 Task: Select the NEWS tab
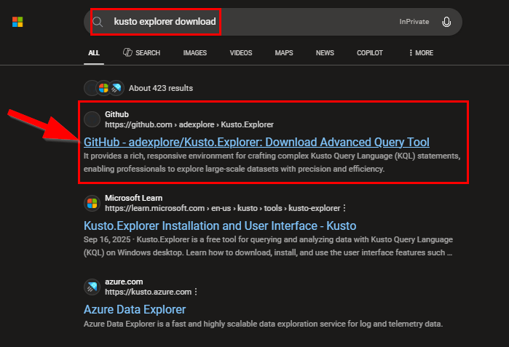325,53
